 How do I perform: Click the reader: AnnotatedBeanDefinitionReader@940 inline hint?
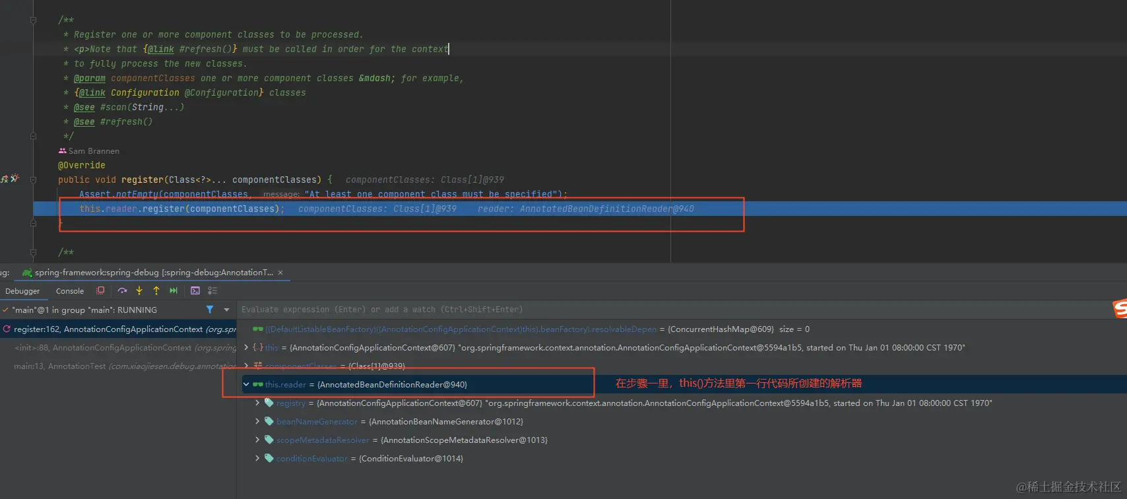586,209
